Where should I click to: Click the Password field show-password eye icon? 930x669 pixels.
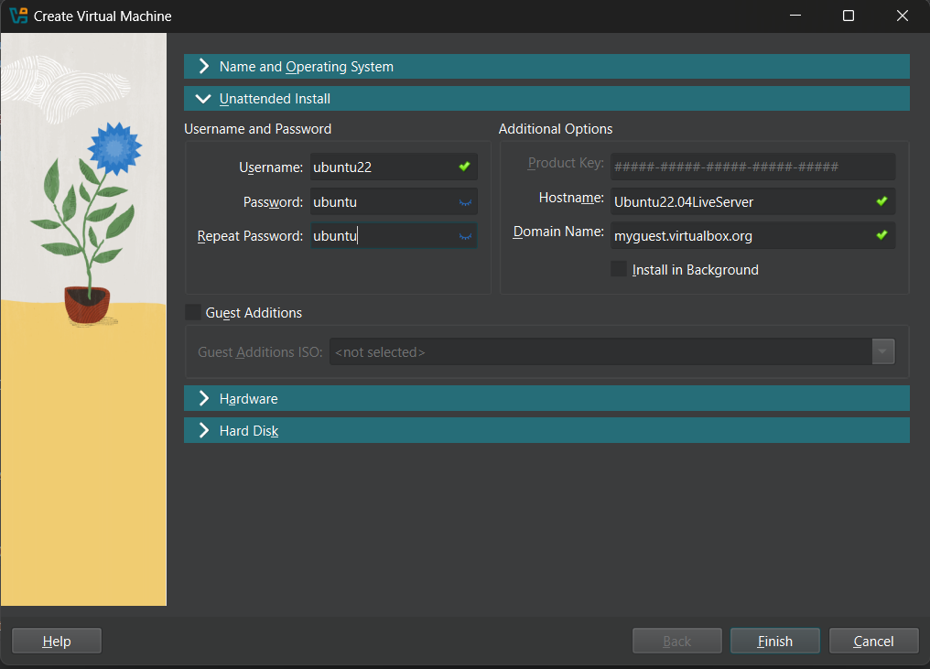(465, 202)
